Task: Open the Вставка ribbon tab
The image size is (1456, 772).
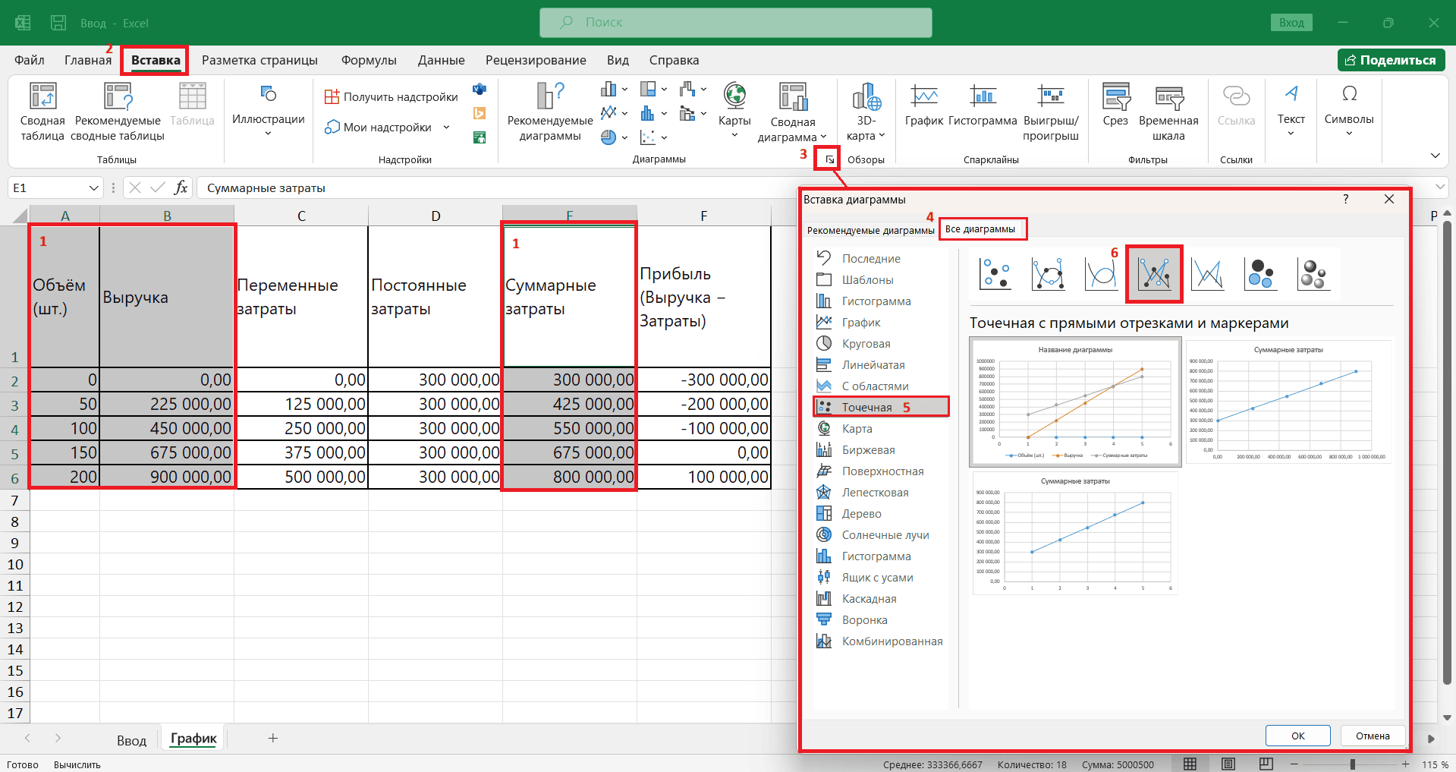Action: 156,60
